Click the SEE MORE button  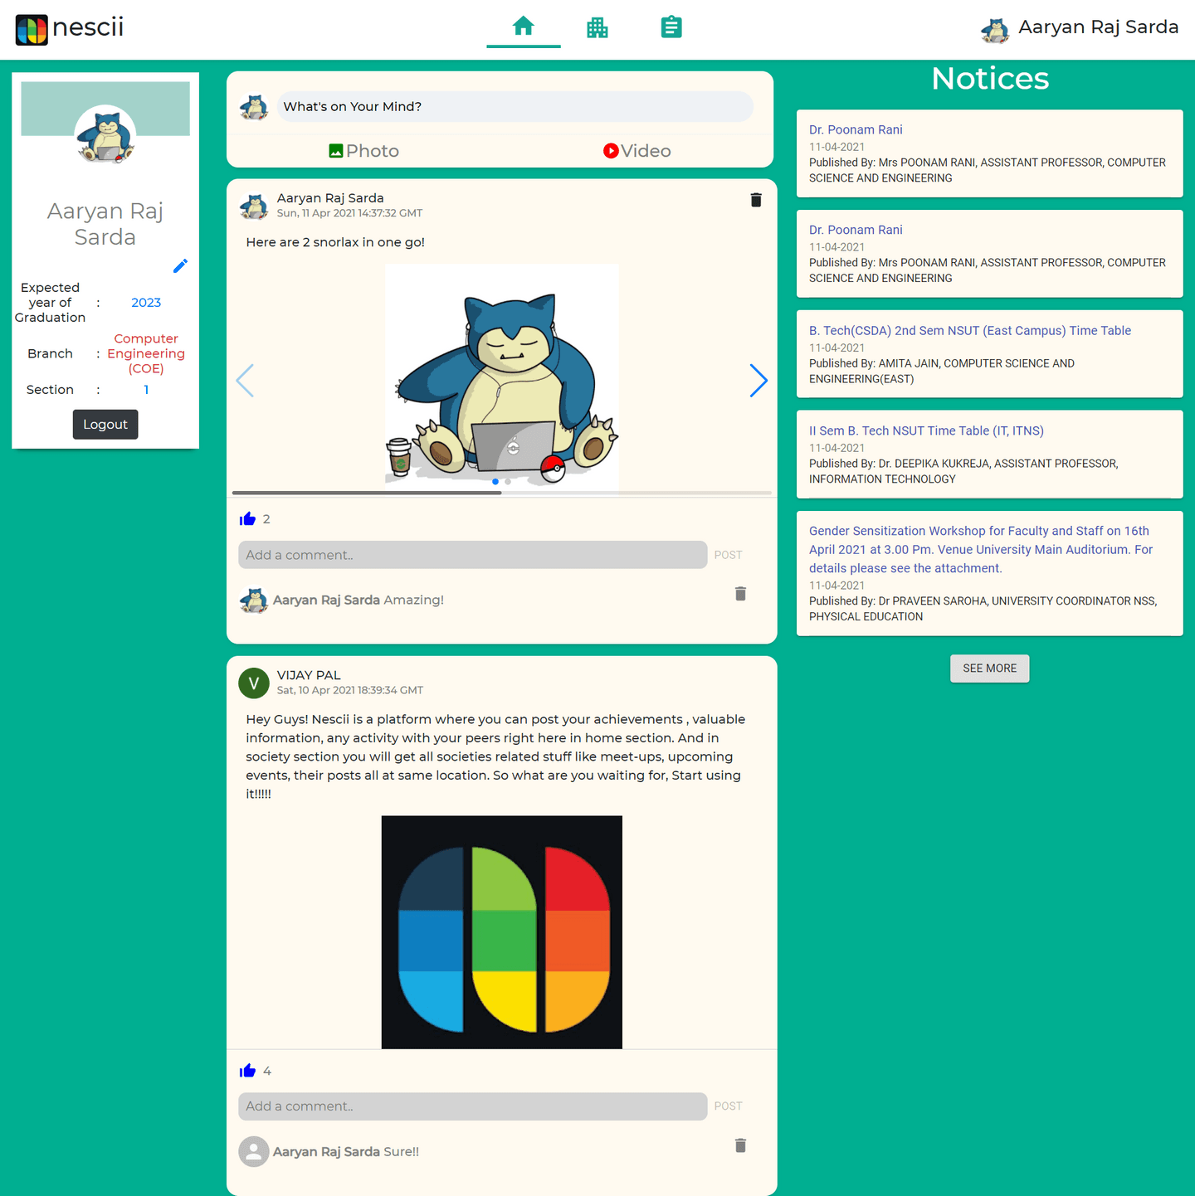989,668
